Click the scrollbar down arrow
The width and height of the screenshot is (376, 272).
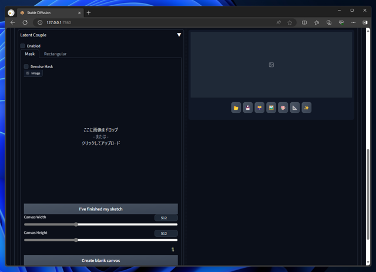point(368,263)
